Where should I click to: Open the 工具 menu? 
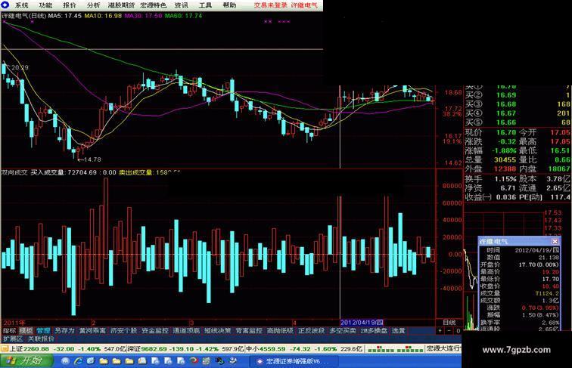click(x=205, y=5)
